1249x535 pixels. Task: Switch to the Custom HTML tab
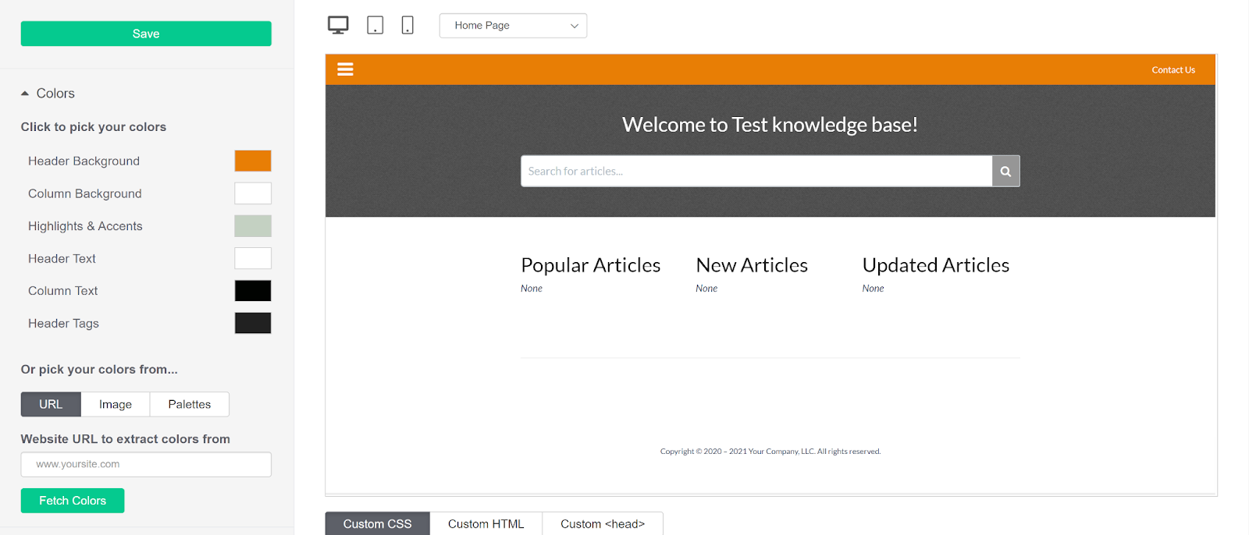click(x=486, y=523)
